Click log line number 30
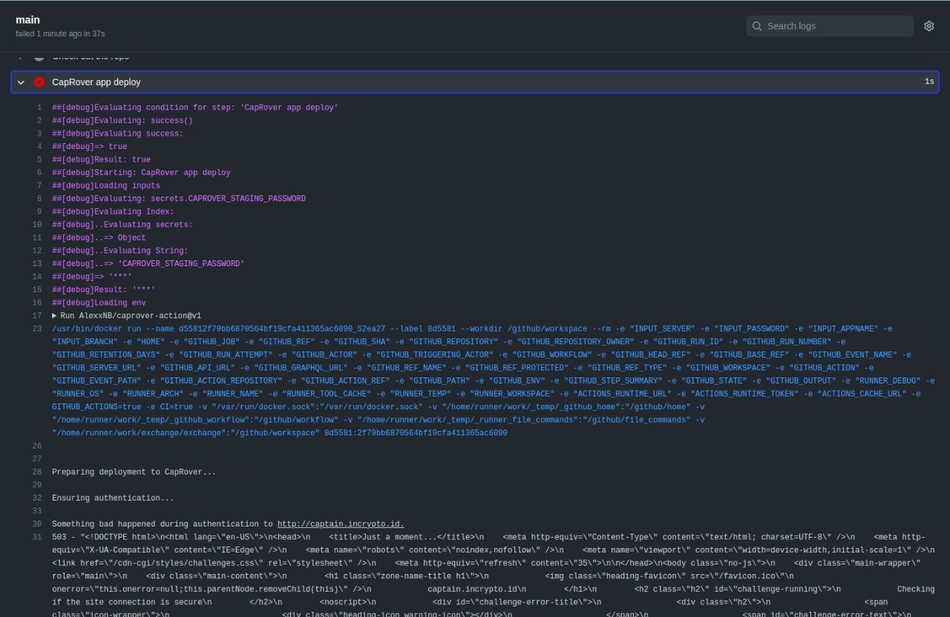The image size is (950, 617). pos(37,524)
